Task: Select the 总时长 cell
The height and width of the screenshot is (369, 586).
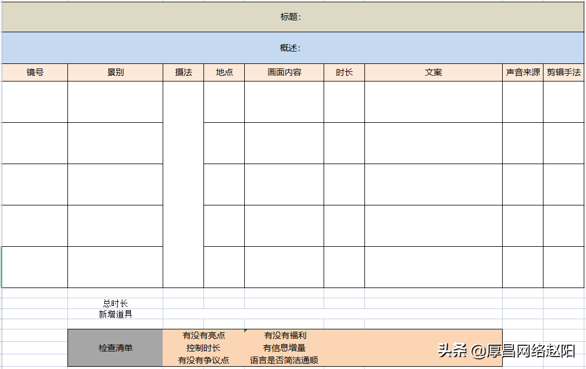Action: 115,303
